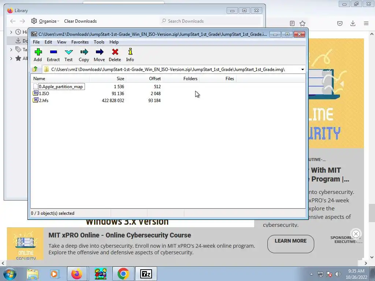375x281 pixels.
Task: Click the Library window back arrow
Action: click(13, 21)
